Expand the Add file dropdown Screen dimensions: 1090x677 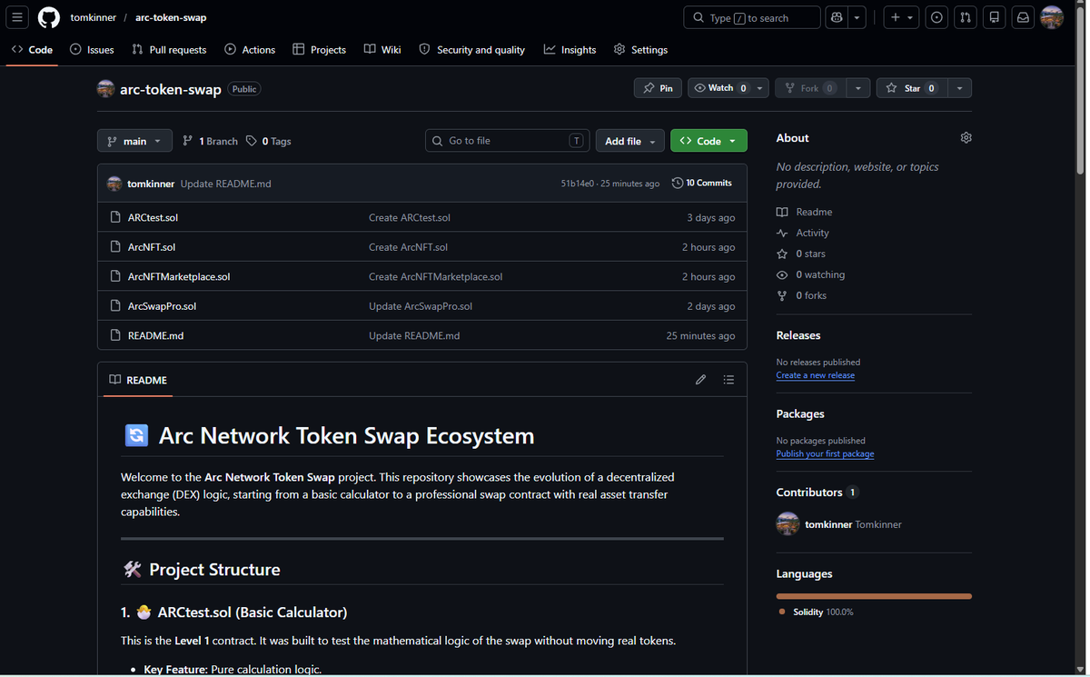point(629,141)
